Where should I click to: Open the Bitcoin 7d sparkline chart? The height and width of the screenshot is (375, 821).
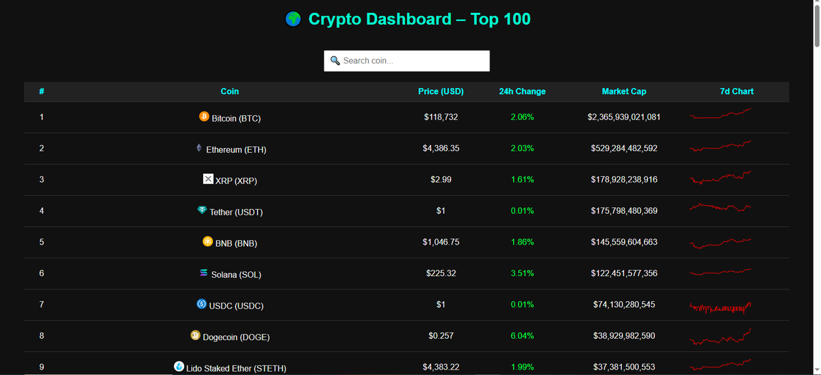720,113
